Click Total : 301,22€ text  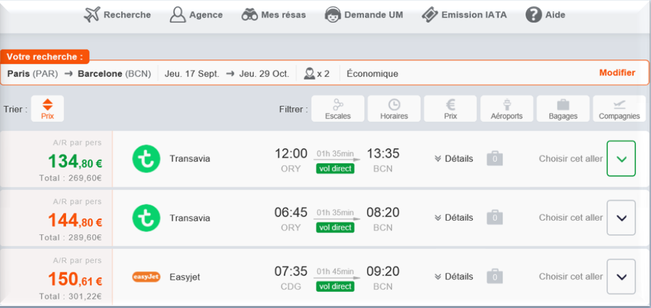pyautogui.click(x=70, y=297)
